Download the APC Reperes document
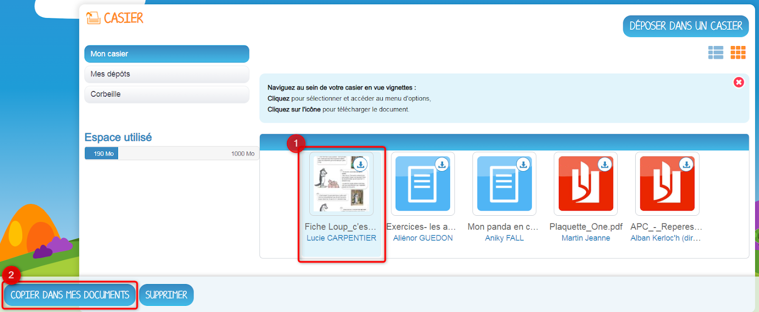The width and height of the screenshot is (759, 312). tap(686, 165)
